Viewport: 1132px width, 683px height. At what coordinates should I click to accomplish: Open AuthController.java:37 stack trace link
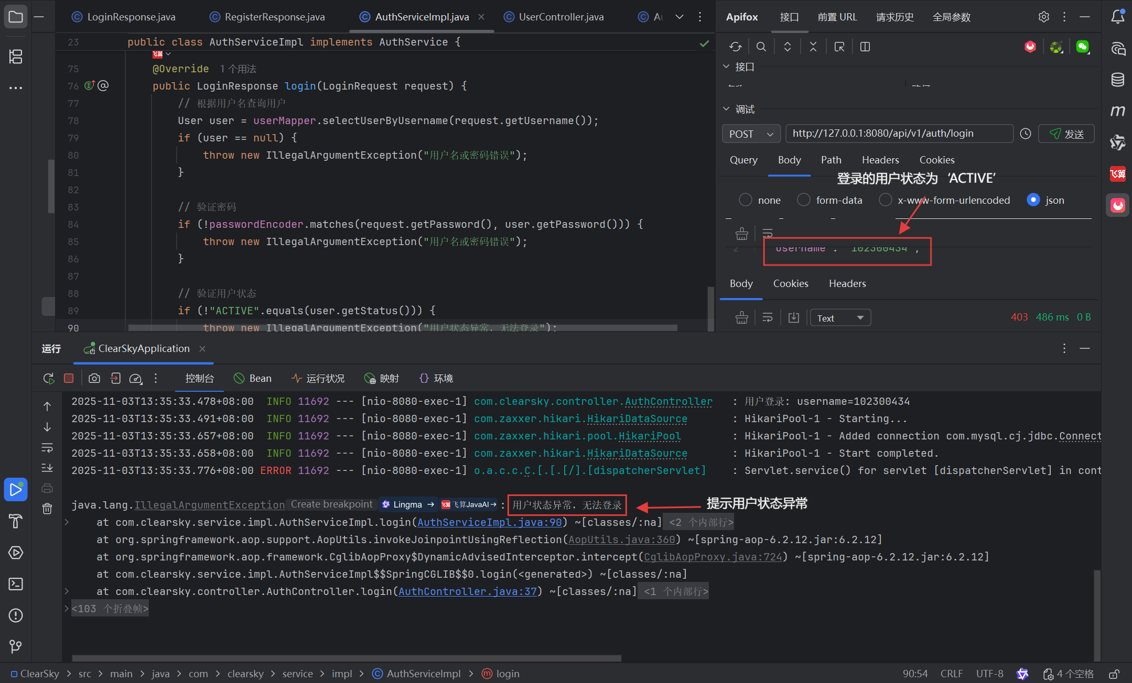coord(468,591)
